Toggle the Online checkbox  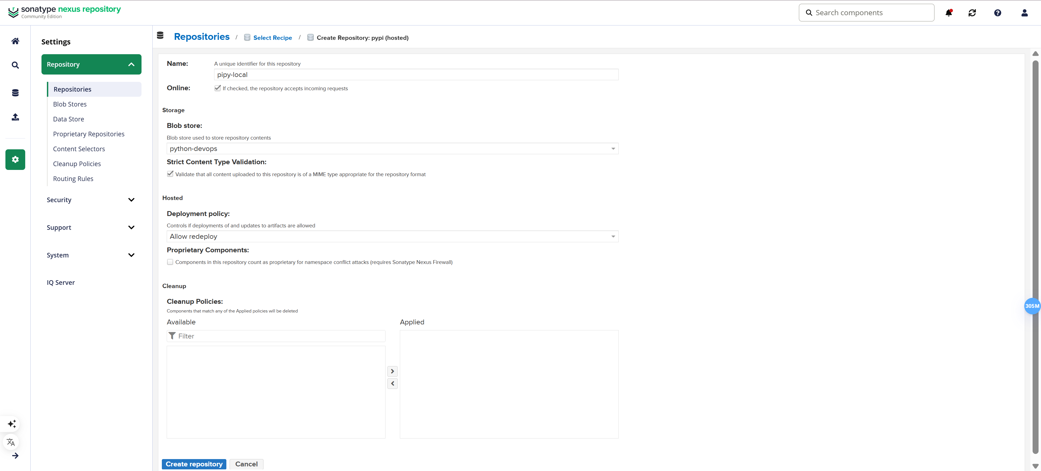217,88
